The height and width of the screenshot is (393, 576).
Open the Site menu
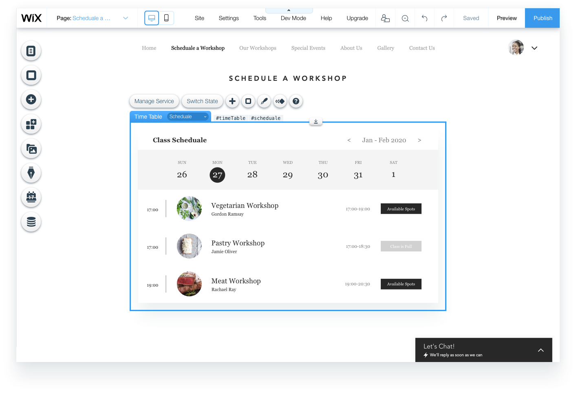coord(199,18)
